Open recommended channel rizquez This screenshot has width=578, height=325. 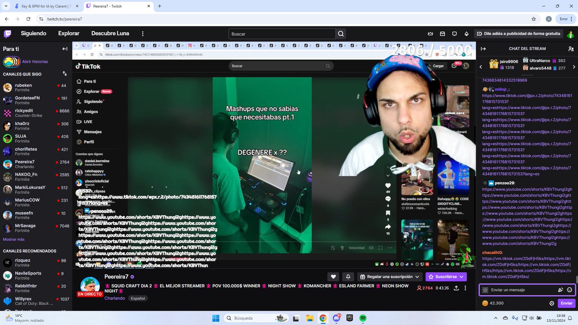pyautogui.click(x=36, y=263)
